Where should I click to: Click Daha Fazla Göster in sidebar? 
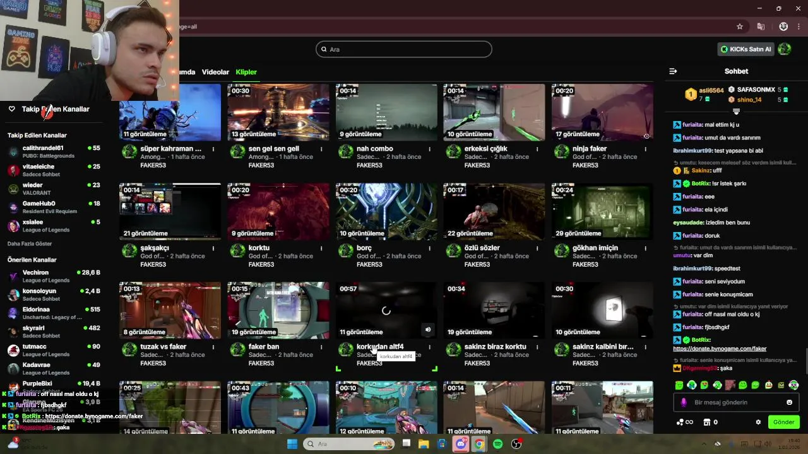30,243
